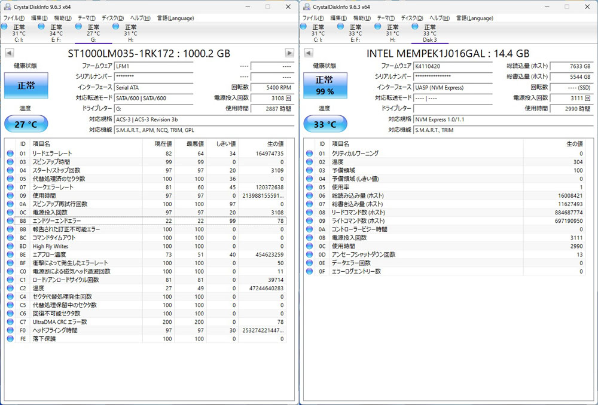Open 言語(Language) menu in right window
Viewport: 598px width, 405px height.
coord(474,18)
